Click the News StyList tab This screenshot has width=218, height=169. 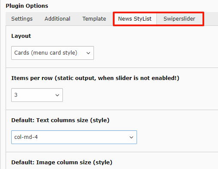(135, 19)
